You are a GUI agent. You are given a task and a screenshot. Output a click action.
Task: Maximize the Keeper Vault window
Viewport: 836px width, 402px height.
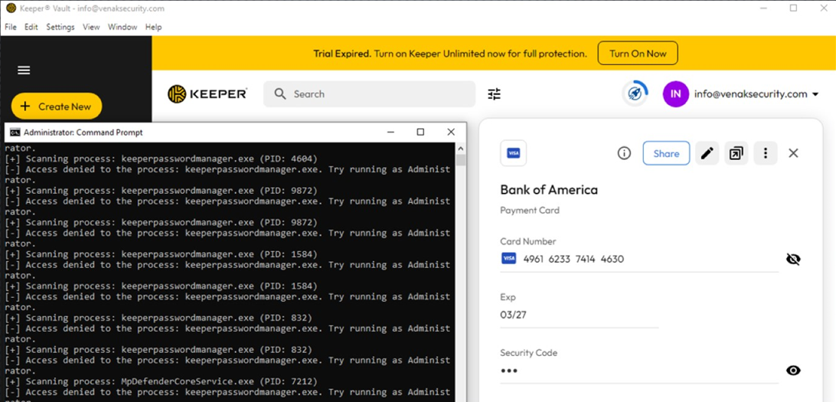[793, 8]
